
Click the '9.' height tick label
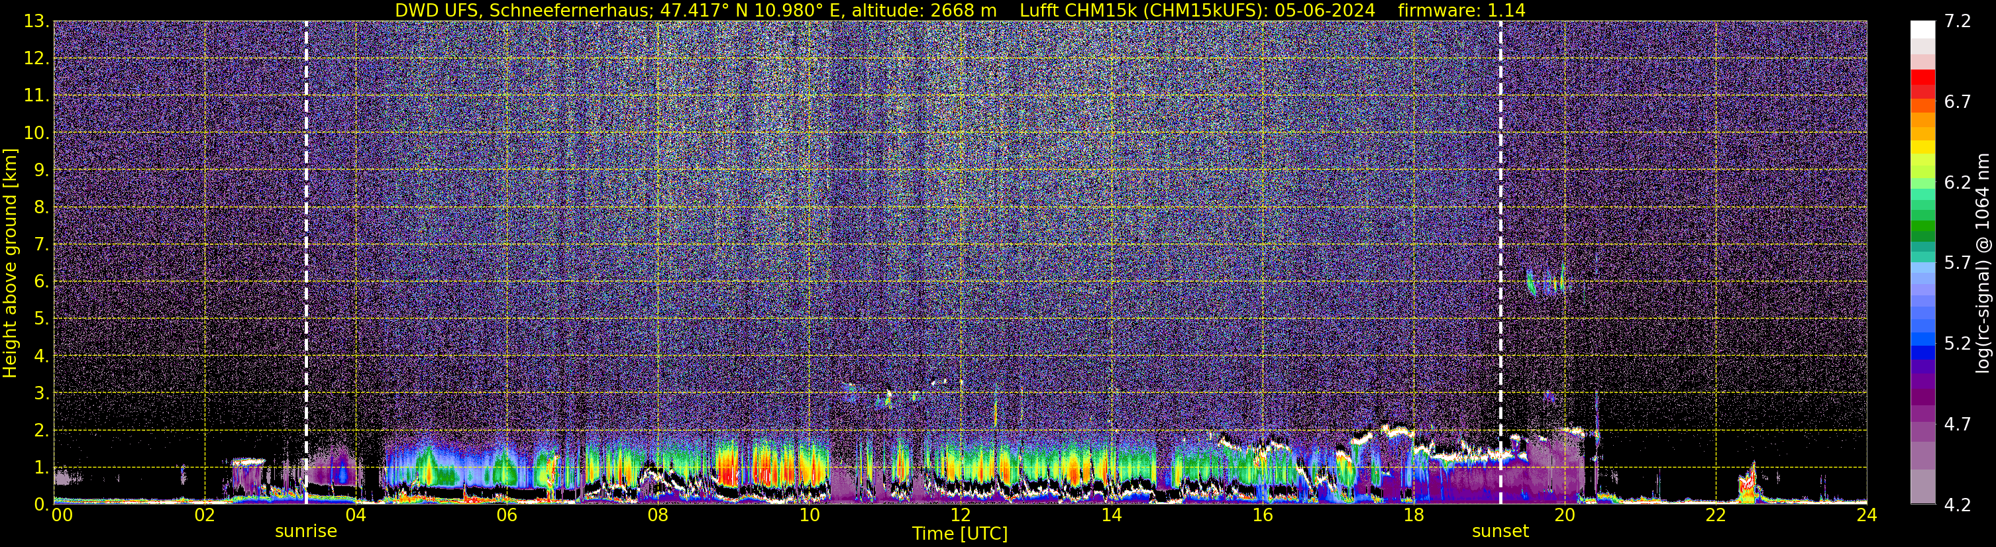click(41, 170)
